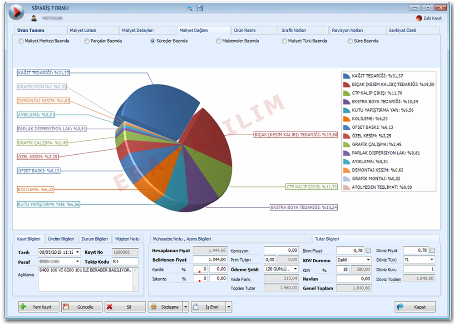
Task: Click the red Eski Kayıt indicator icon
Action: coord(419,18)
